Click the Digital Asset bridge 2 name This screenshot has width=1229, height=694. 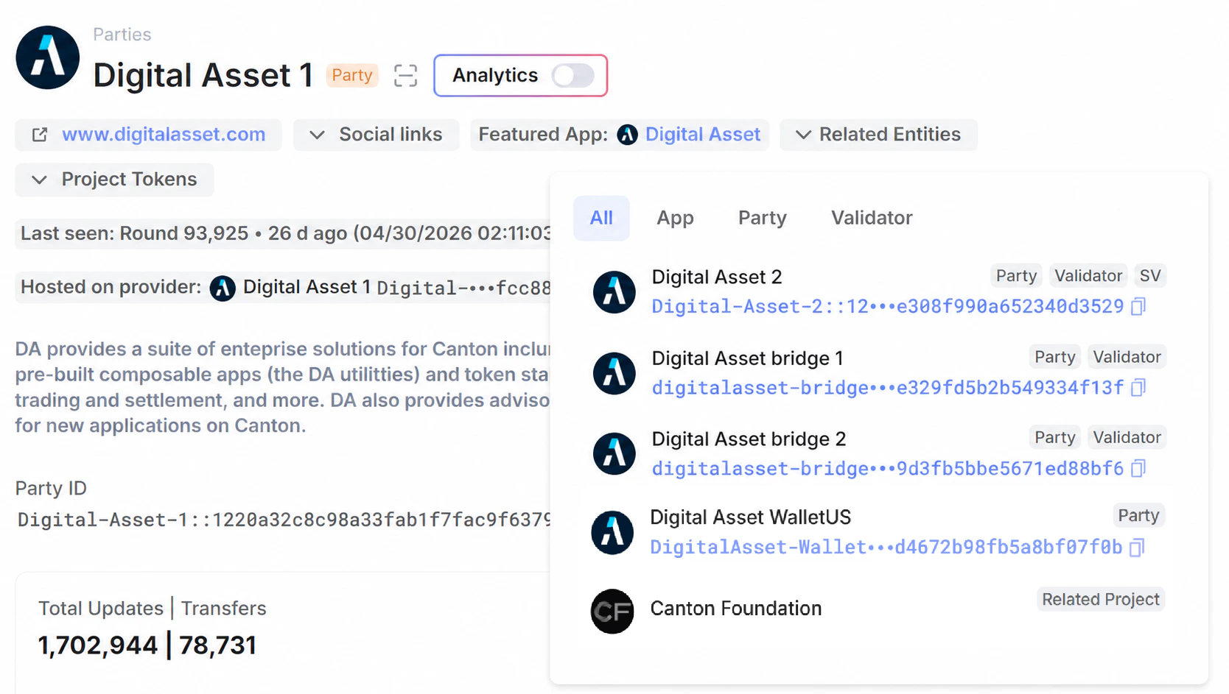749,439
